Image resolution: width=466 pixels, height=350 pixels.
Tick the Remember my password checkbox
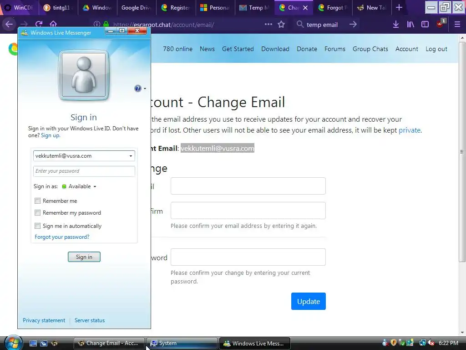(37, 213)
